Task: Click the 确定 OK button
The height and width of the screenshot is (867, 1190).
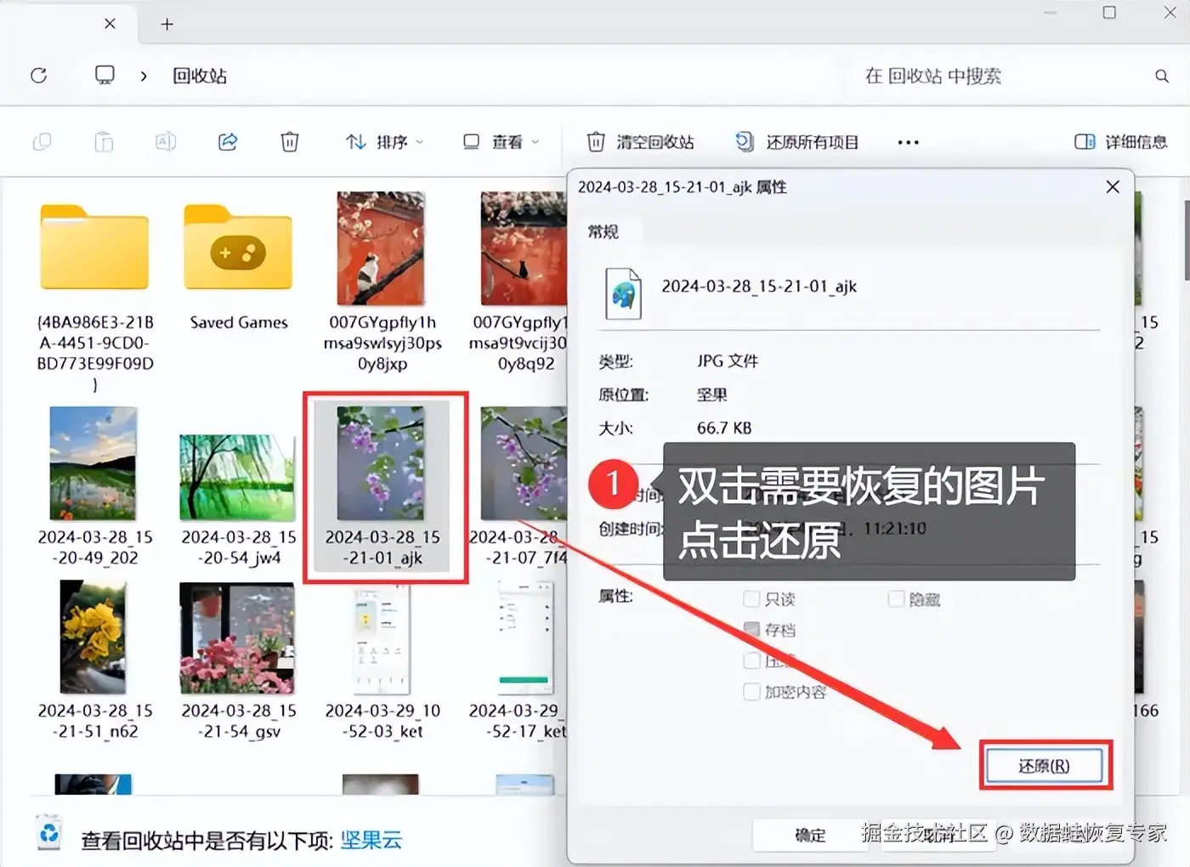Action: pos(810,836)
